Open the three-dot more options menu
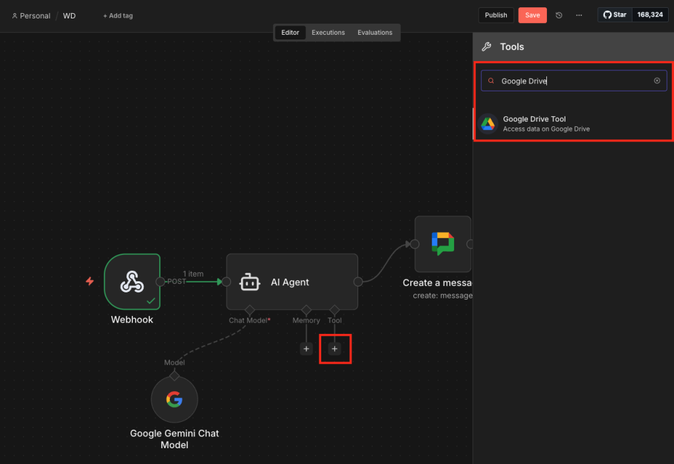Image resolution: width=674 pixels, height=464 pixels. pyautogui.click(x=579, y=15)
